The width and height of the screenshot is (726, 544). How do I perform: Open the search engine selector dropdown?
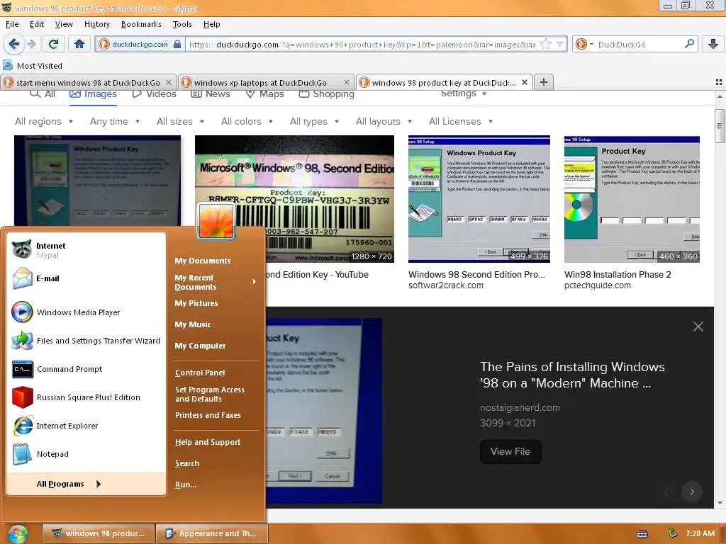[x=583, y=44]
